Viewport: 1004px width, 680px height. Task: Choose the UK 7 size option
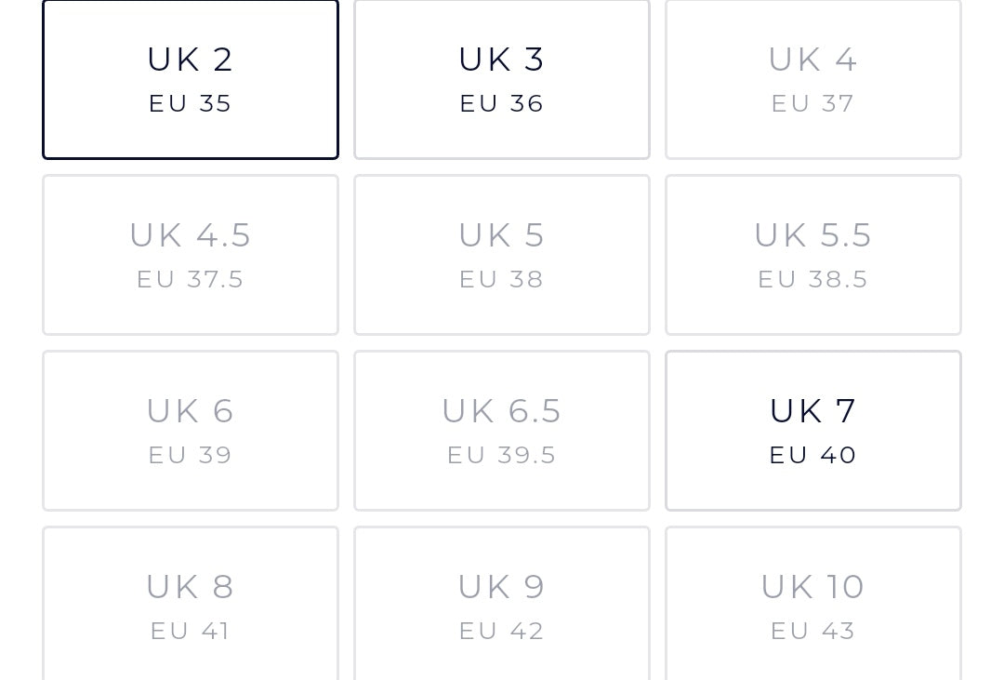coord(813,431)
